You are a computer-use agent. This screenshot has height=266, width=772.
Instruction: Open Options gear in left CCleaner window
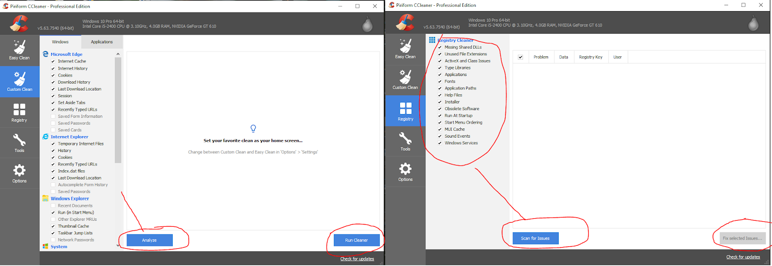(x=19, y=173)
